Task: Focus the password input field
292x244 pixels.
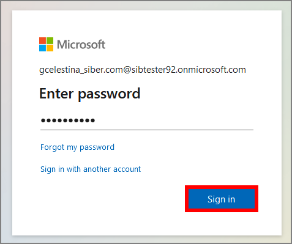Action: [147, 120]
